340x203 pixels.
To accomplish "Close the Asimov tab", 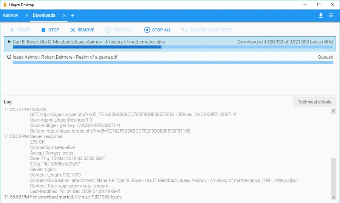I will coord(27,16).
